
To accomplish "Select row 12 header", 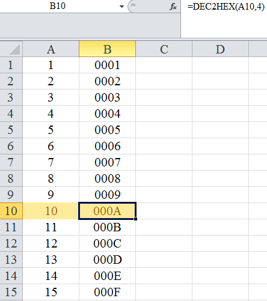I will coord(11,243).
